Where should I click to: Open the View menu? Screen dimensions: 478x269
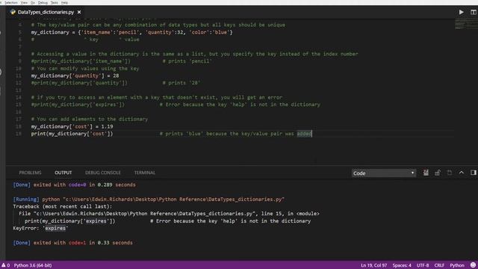(24, 2)
